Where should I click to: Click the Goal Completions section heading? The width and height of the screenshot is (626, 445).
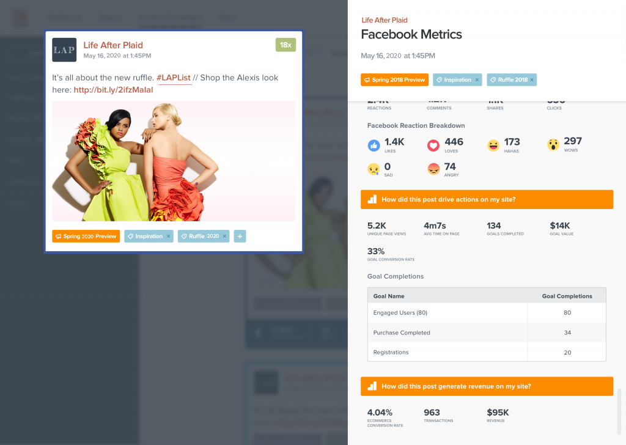pos(396,276)
